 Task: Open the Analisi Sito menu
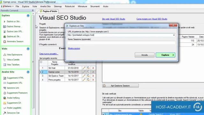tap(45, 6)
